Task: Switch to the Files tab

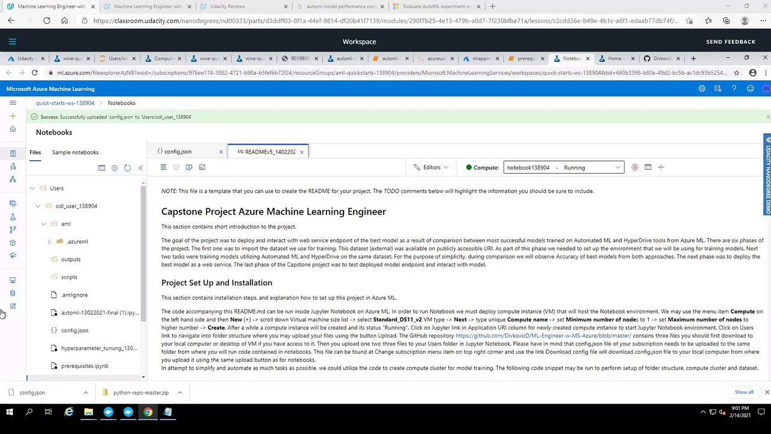Action: point(36,153)
